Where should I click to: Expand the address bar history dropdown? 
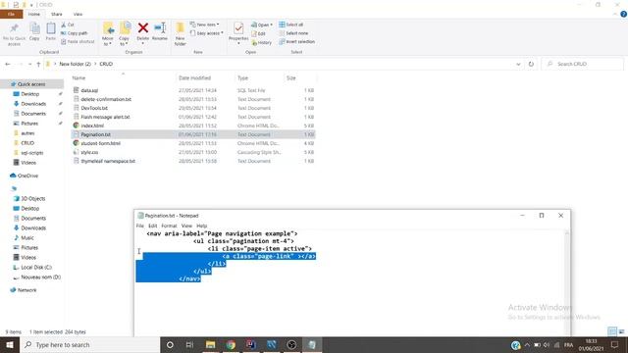pos(518,64)
